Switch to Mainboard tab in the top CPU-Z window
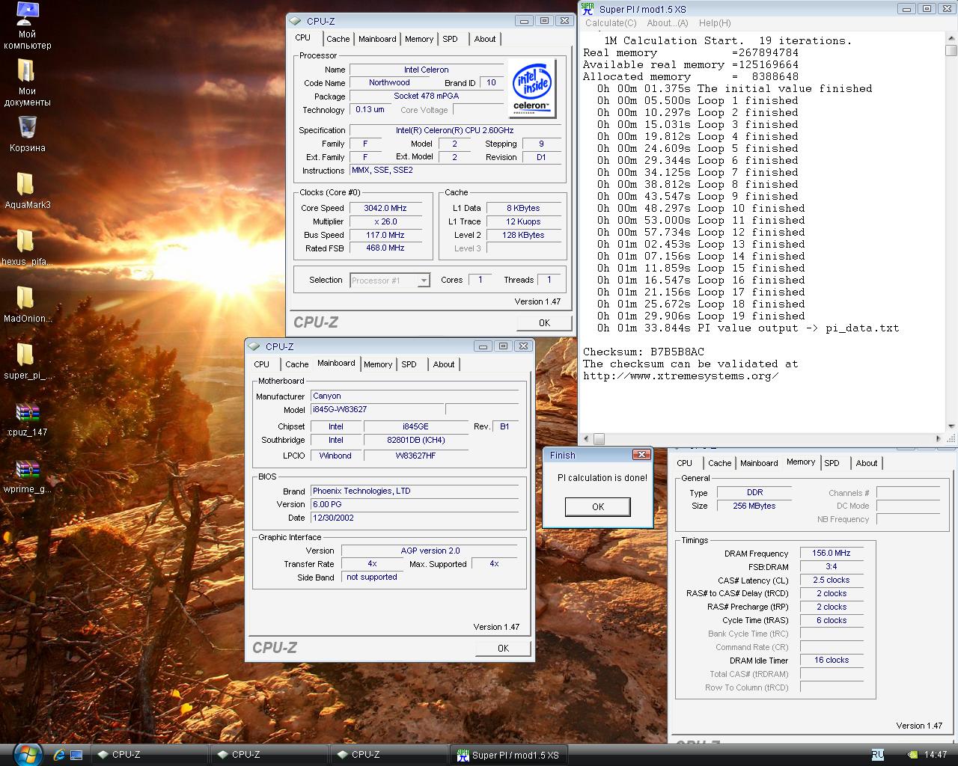Image resolution: width=958 pixels, height=766 pixels. [377, 39]
